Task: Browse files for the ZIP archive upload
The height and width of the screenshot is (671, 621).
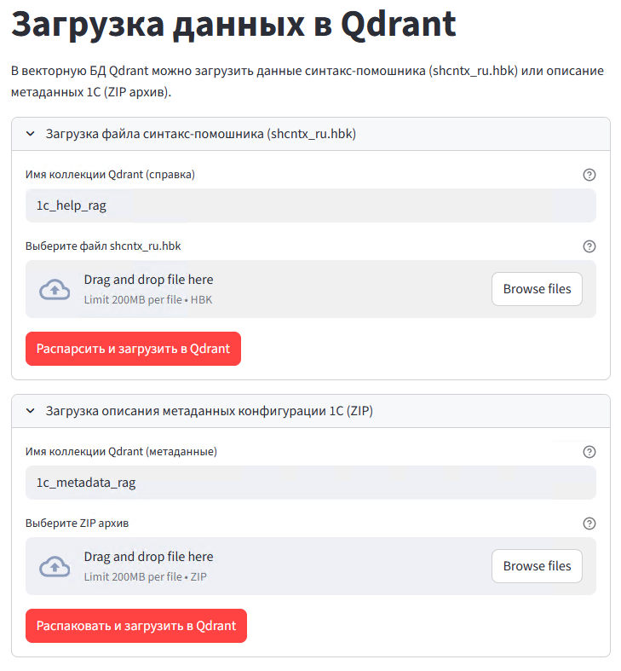Action: [537, 566]
